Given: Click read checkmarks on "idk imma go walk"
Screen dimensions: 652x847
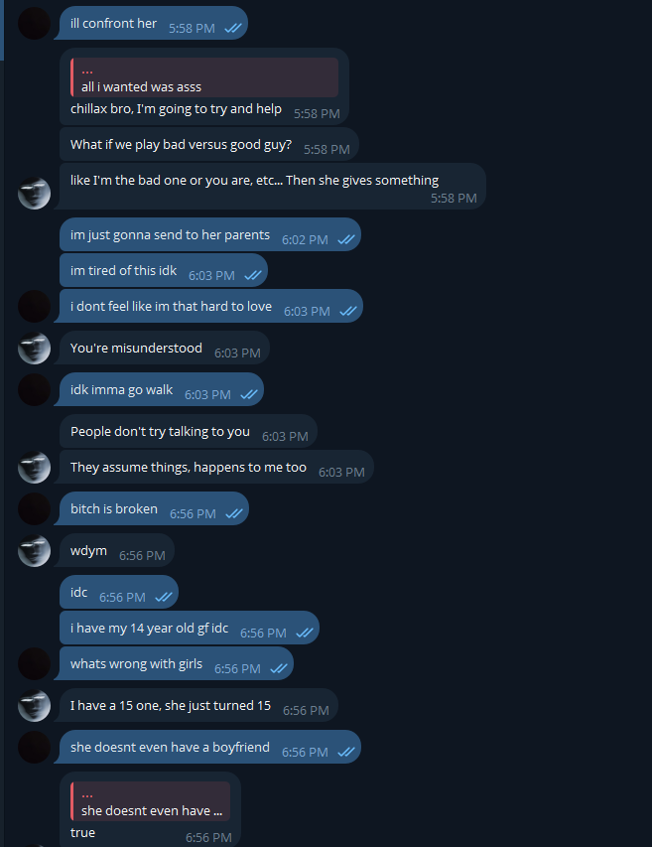Looking at the screenshot, I should click(249, 394).
